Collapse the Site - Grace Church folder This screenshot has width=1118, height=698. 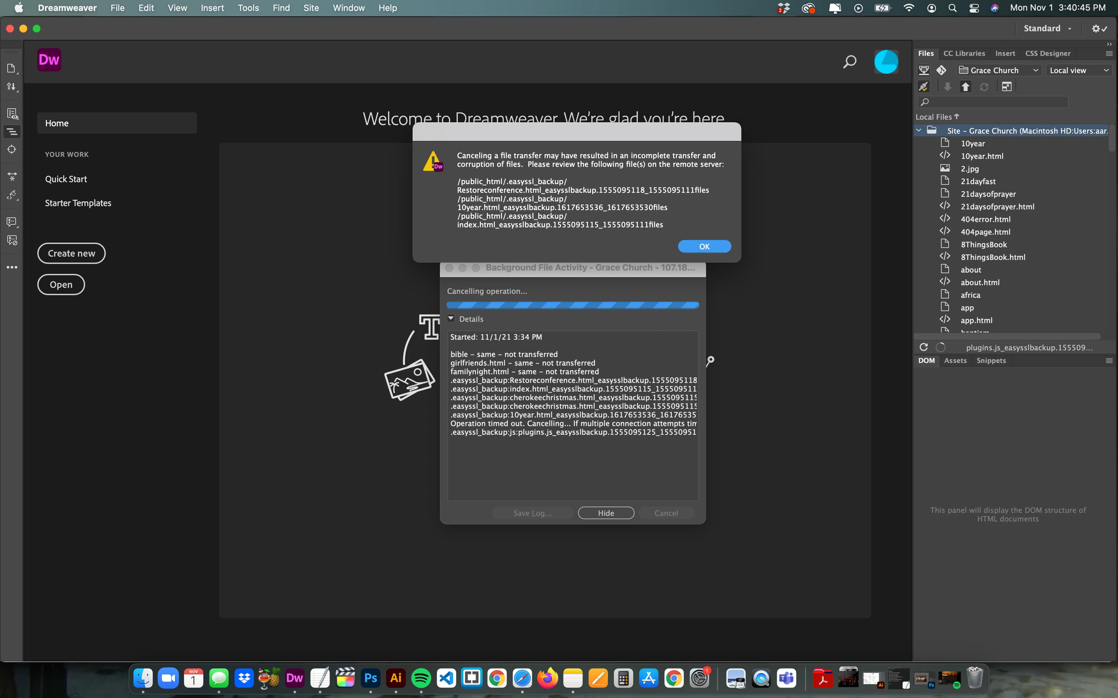tap(919, 131)
